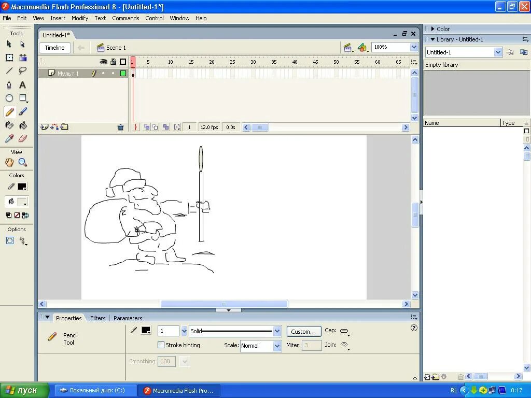Open the Insert menu

tap(58, 18)
